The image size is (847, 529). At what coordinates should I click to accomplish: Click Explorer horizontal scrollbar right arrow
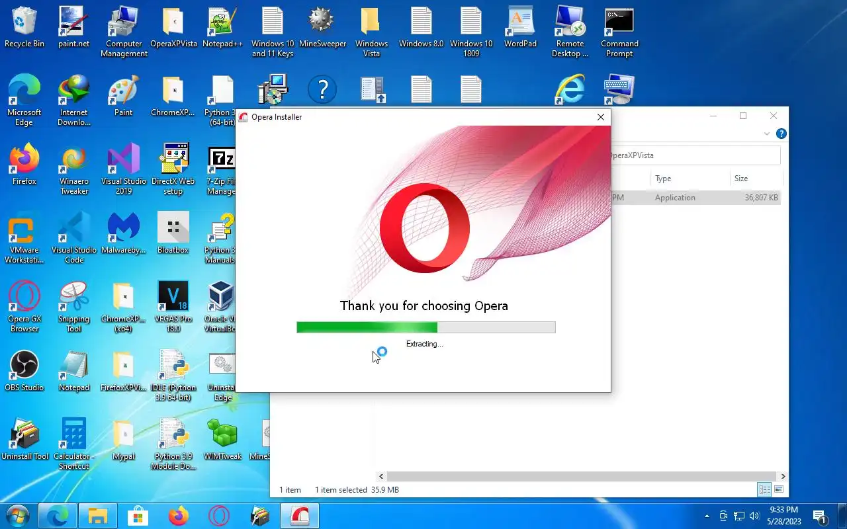[x=783, y=476]
